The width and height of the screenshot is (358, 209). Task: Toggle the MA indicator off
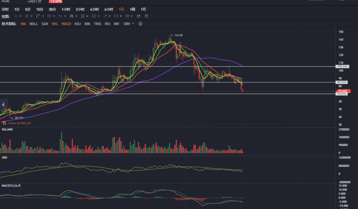(23, 24)
